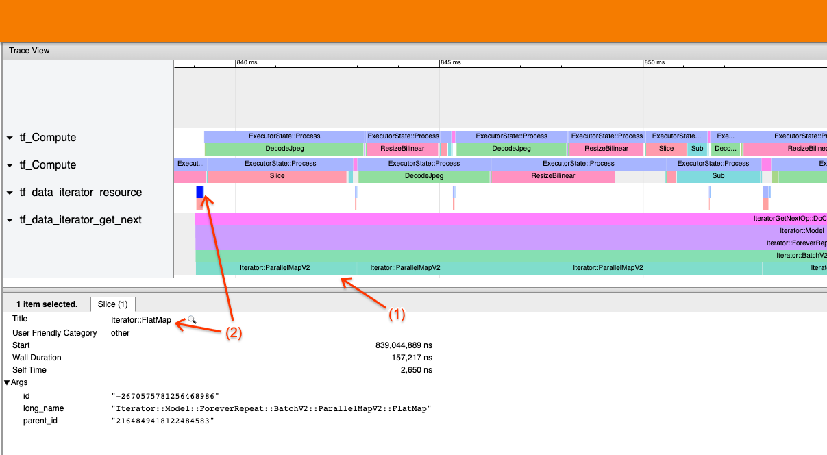Image resolution: width=827 pixels, height=455 pixels.
Task: Collapse the tf_data_iterator_get_next track
Action: pyautogui.click(x=10, y=220)
